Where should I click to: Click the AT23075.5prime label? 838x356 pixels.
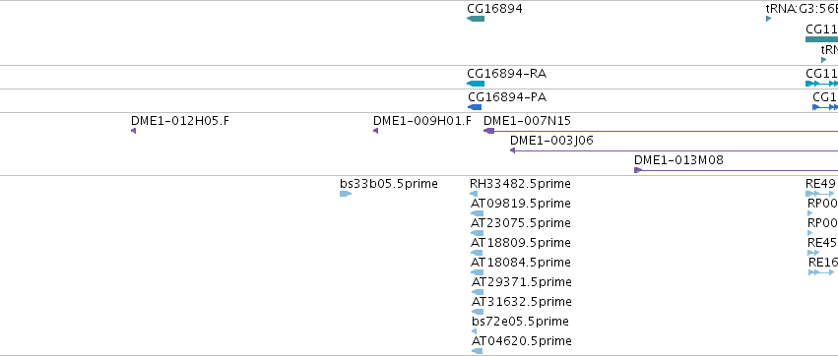(521, 223)
